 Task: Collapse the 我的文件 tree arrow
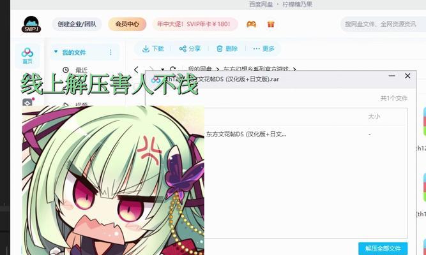pos(56,52)
